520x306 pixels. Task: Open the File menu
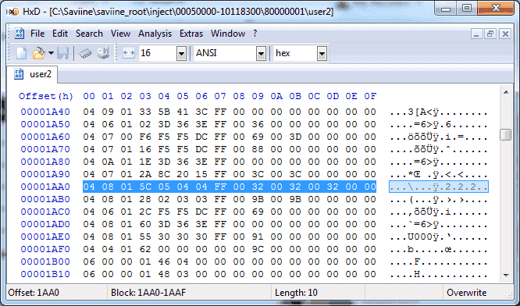(x=37, y=34)
